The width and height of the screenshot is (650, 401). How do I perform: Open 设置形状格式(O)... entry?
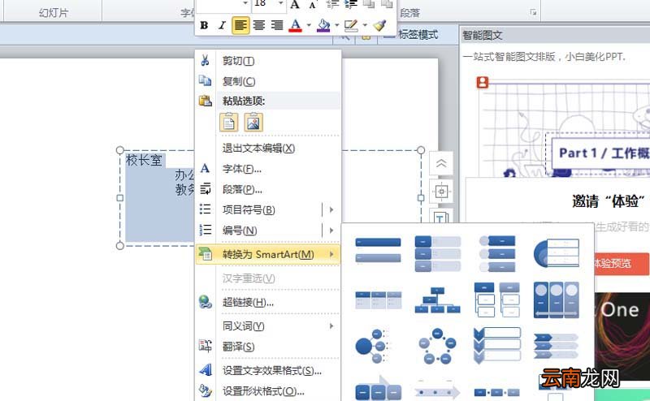[267, 391]
